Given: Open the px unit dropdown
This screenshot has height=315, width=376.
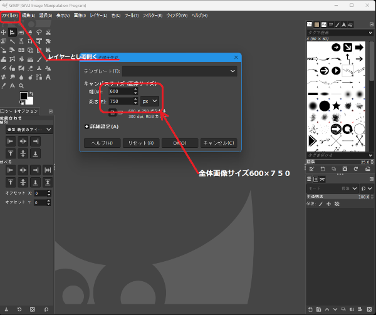Looking at the screenshot, I should (150, 101).
